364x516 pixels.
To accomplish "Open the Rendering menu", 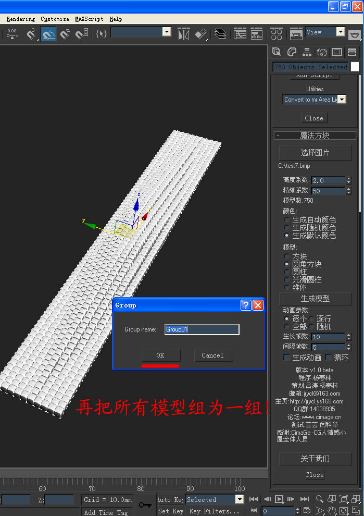I will tap(21, 19).
